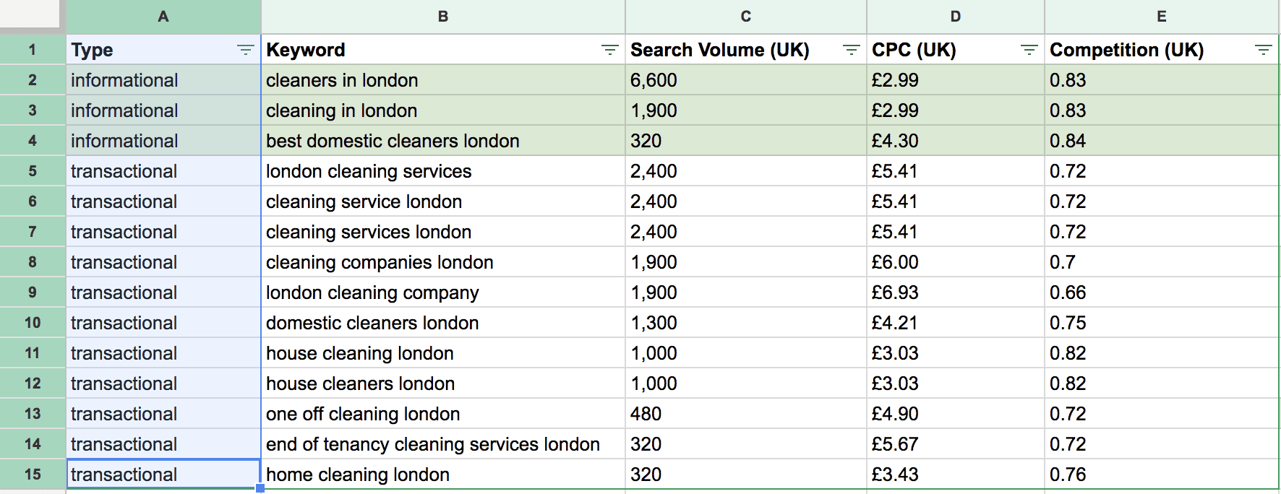Select column B header

point(443,17)
